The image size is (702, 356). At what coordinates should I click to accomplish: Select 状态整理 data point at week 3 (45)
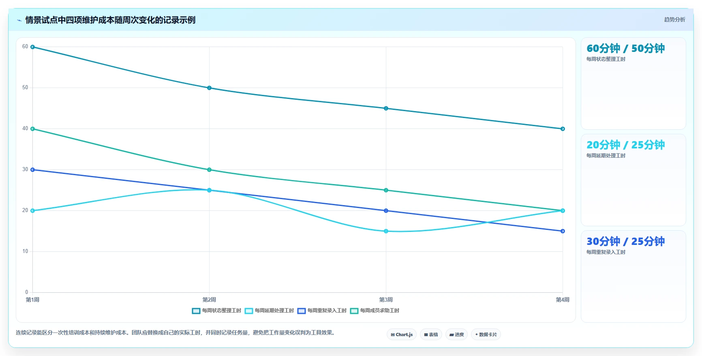pyautogui.click(x=386, y=108)
